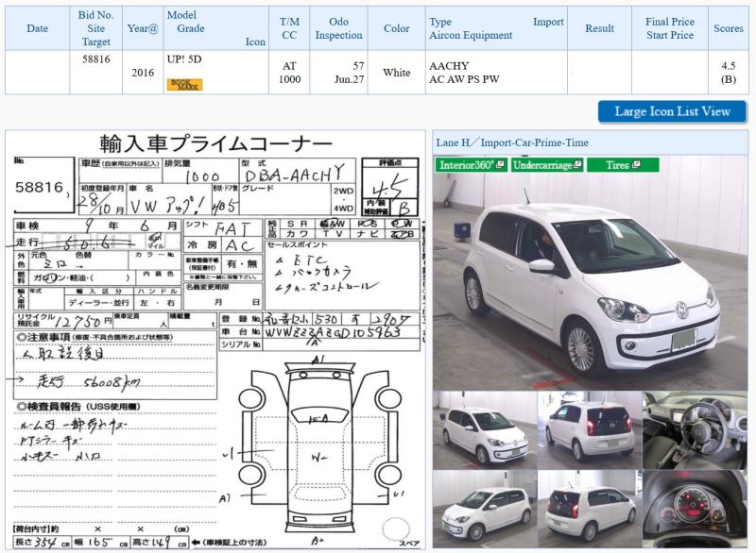Open the Undercarriage photos
The height and width of the screenshot is (553, 756).
(547, 165)
